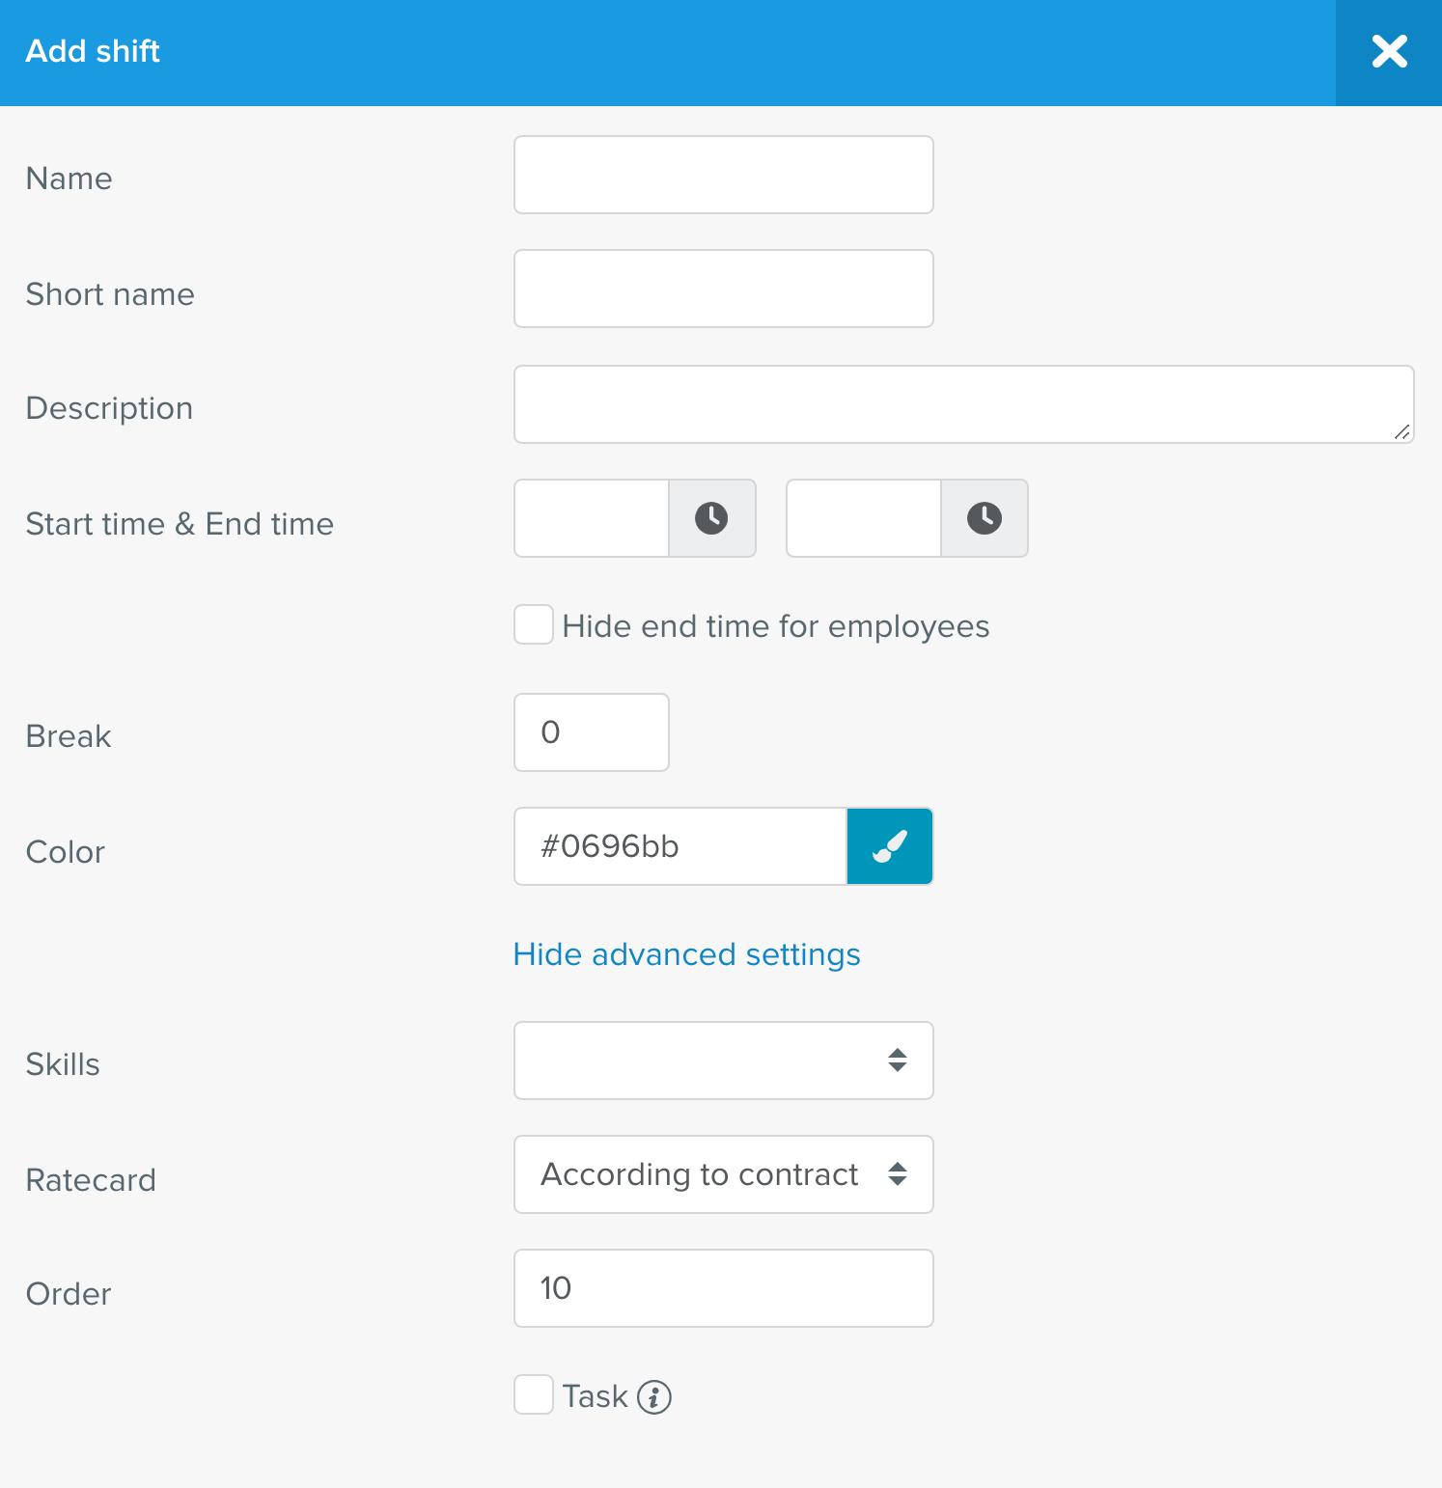Click the Name input field
Image resolution: width=1442 pixels, height=1488 pixels.
tap(723, 175)
